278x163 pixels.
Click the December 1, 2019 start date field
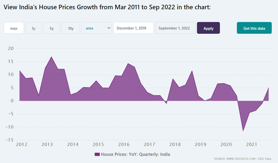point(133,28)
